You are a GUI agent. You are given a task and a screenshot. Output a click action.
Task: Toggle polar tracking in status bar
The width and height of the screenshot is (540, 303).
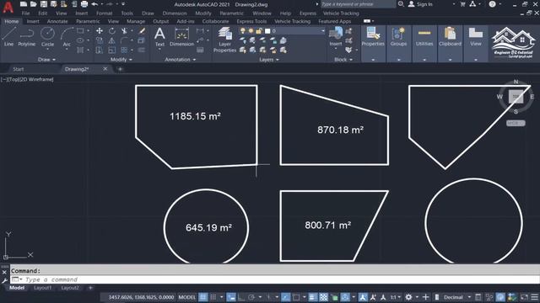tap(251, 297)
